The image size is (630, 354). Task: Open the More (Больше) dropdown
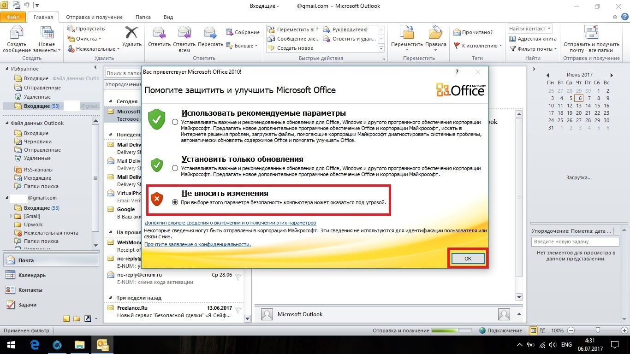coord(242,46)
